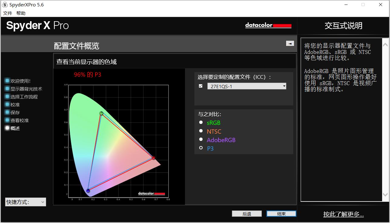Select the sRGB comparison radio button
Screen dimensions: 390x223
click(x=201, y=122)
